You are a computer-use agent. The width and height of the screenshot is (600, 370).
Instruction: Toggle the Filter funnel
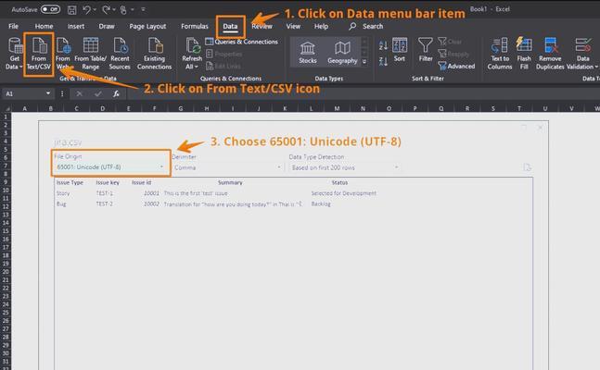pyautogui.click(x=426, y=50)
